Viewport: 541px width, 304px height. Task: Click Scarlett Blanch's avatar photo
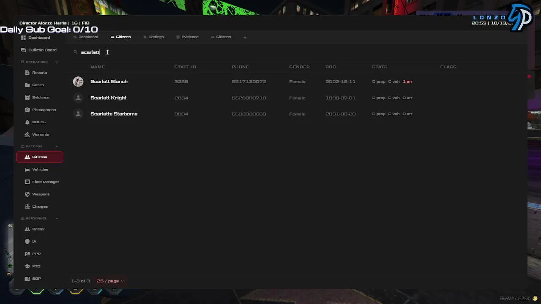pyautogui.click(x=78, y=81)
